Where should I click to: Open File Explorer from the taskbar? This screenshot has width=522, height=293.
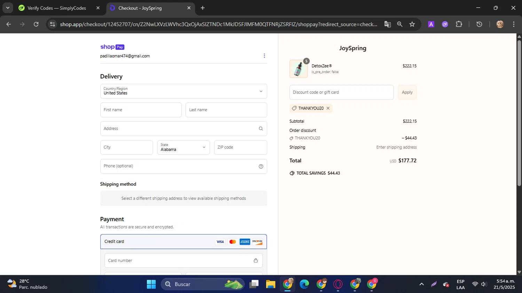coord(271,284)
